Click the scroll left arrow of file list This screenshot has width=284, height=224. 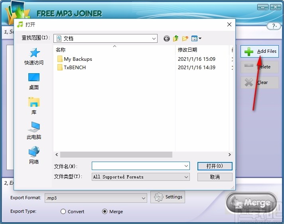tap(57, 155)
